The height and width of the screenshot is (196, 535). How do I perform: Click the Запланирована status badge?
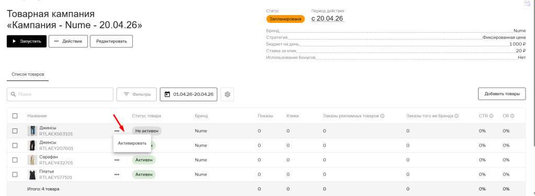coord(286,19)
